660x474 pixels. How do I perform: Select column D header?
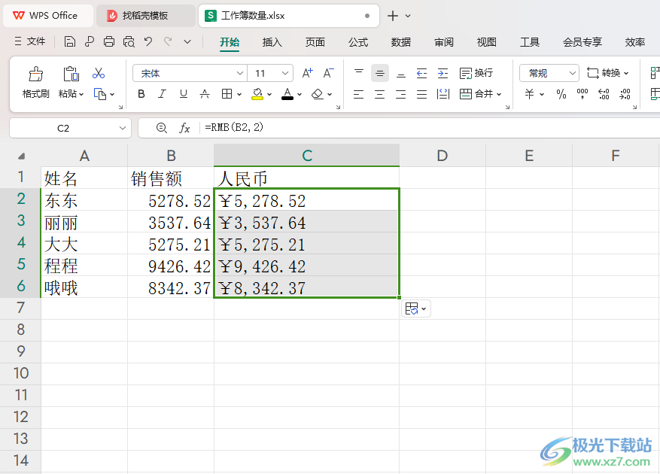click(443, 155)
